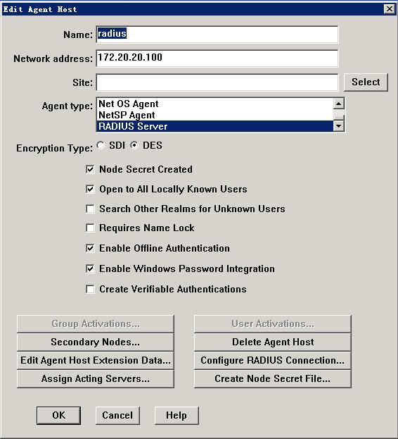The height and width of the screenshot is (439, 398).
Task: Disable Enable Offline Authentication checkbox
Action: (x=90, y=248)
